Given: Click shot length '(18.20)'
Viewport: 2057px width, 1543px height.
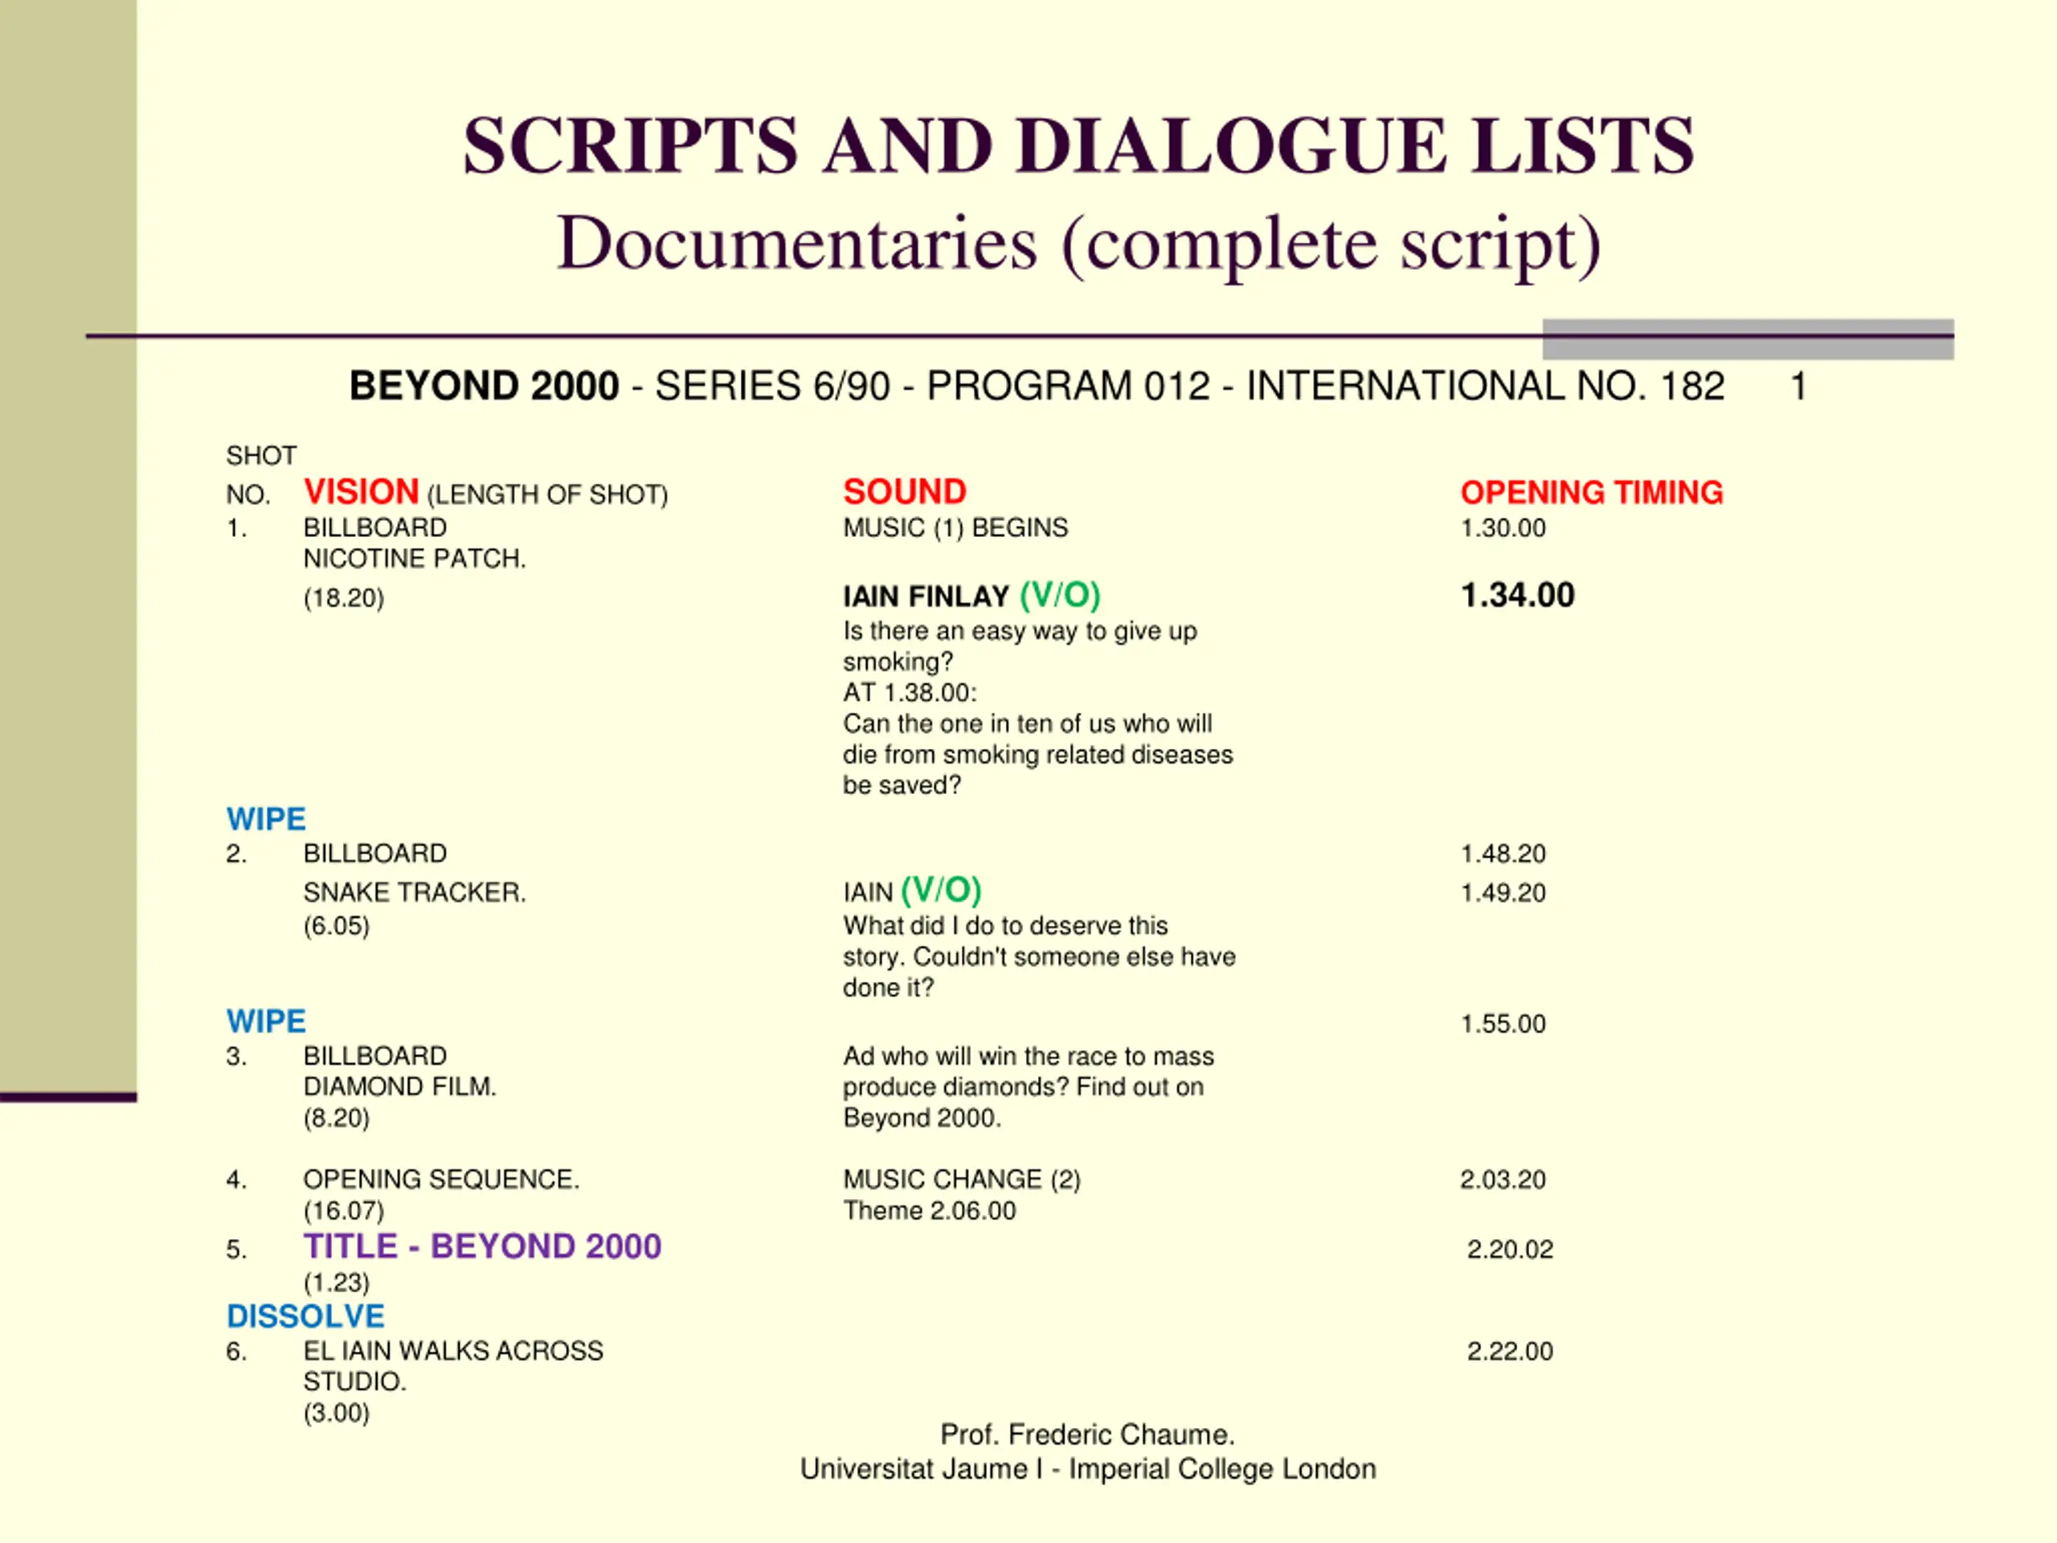Looking at the screenshot, I should (x=343, y=598).
